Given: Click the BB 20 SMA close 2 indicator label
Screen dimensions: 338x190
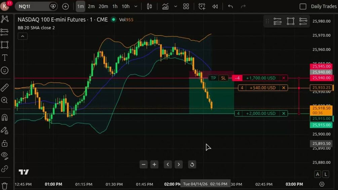Looking at the screenshot, I should (36, 28).
